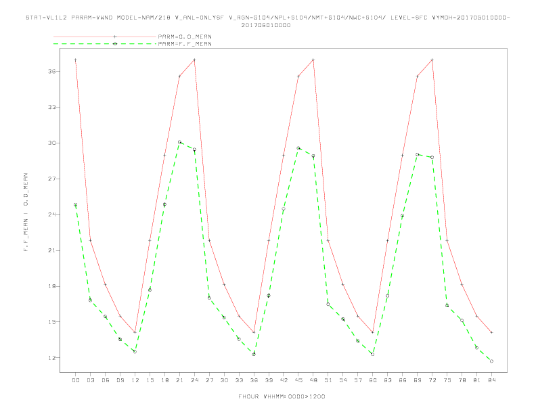Click x-axis forecast hour label 72

click(432, 380)
